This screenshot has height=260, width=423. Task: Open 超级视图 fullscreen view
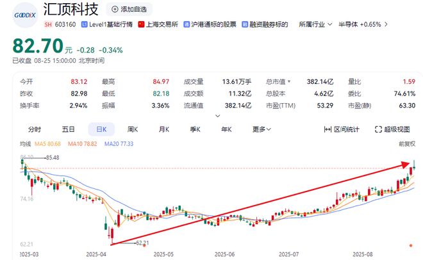[x=392, y=129]
